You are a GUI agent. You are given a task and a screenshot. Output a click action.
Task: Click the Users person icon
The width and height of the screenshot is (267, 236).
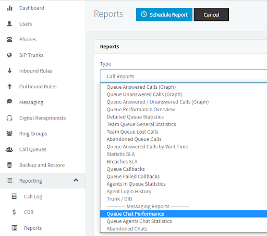click(x=9, y=23)
